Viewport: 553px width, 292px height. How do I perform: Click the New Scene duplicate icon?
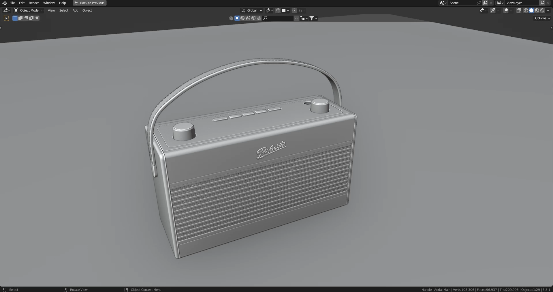485,3
